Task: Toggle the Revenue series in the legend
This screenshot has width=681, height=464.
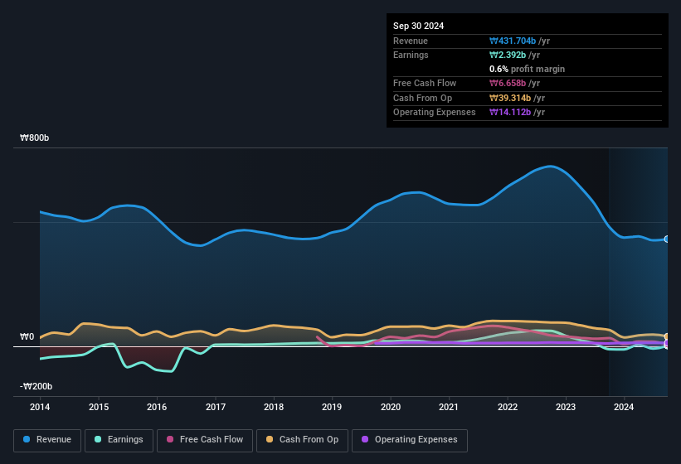Action: click(x=47, y=440)
